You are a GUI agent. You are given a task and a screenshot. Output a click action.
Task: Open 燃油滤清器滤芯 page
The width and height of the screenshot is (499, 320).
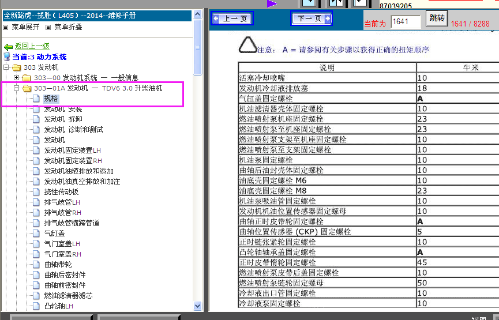point(69,296)
